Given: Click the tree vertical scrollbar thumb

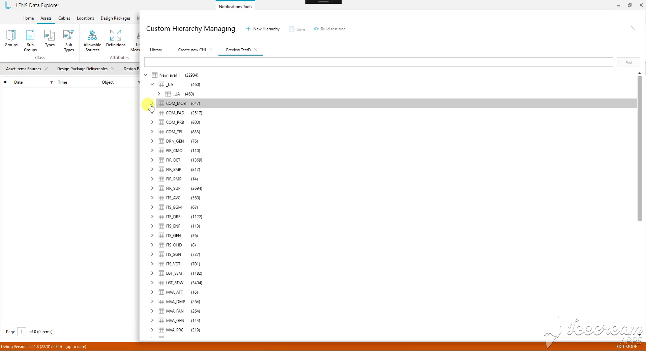Looking at the screenshot, I should (x=640, y=148).
